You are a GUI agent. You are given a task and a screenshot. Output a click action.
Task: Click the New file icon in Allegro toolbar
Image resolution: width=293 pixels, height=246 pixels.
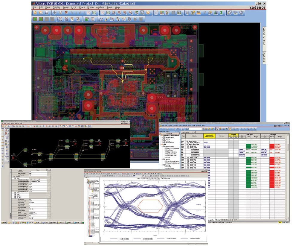35,13
